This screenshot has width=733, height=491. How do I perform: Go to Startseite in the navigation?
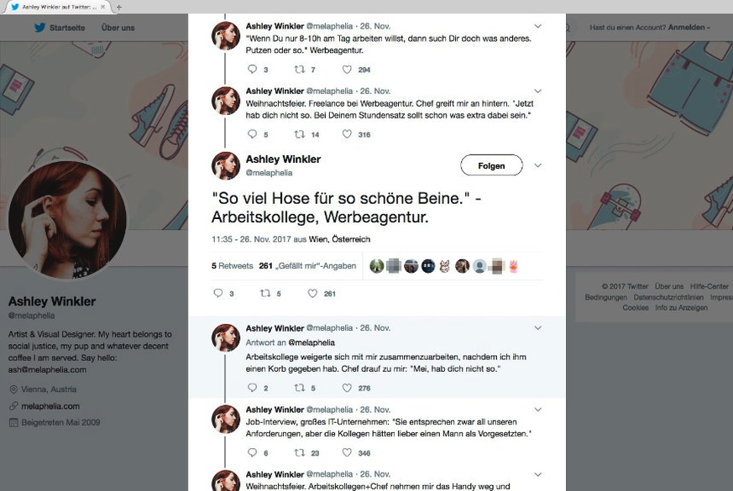point(68,28)
